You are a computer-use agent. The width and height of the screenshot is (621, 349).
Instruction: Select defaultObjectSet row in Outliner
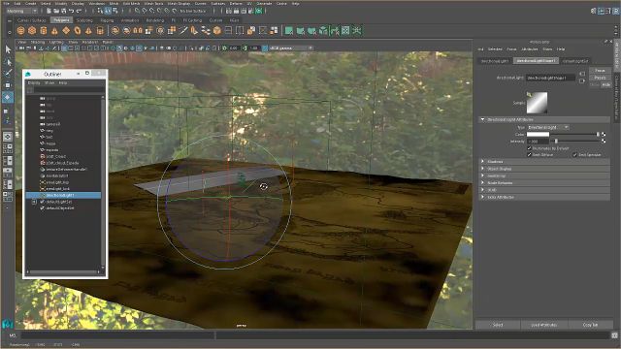pos(60,208)
